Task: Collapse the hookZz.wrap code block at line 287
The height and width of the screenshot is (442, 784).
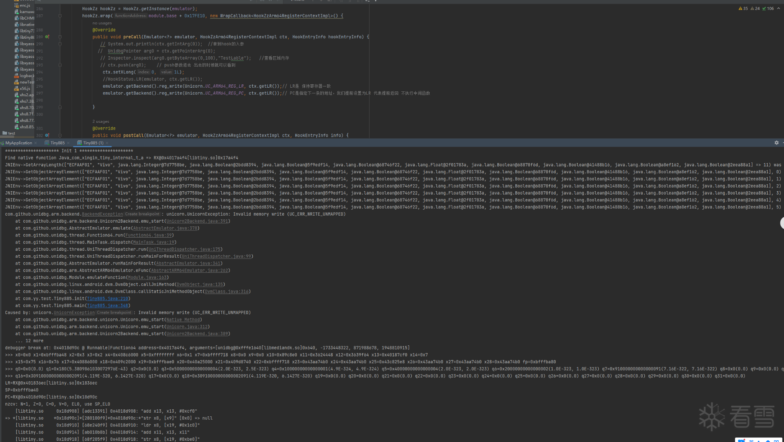Action: click(60, 16)
